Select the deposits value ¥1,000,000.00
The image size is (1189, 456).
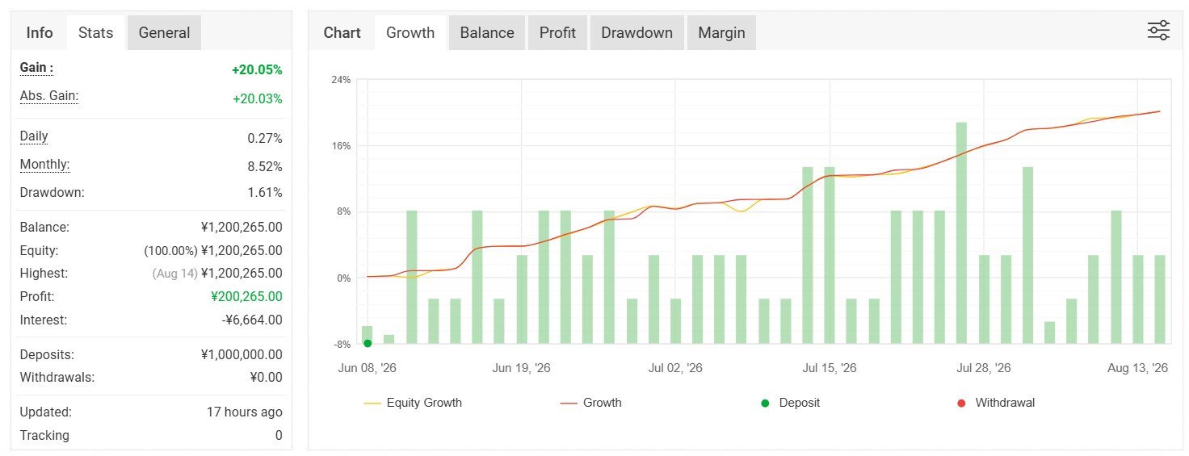coord(242,354)
